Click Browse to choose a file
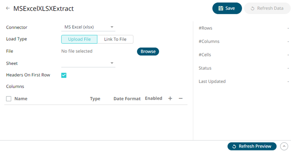This screenshot has width=291, height=151. coord(148,51)
